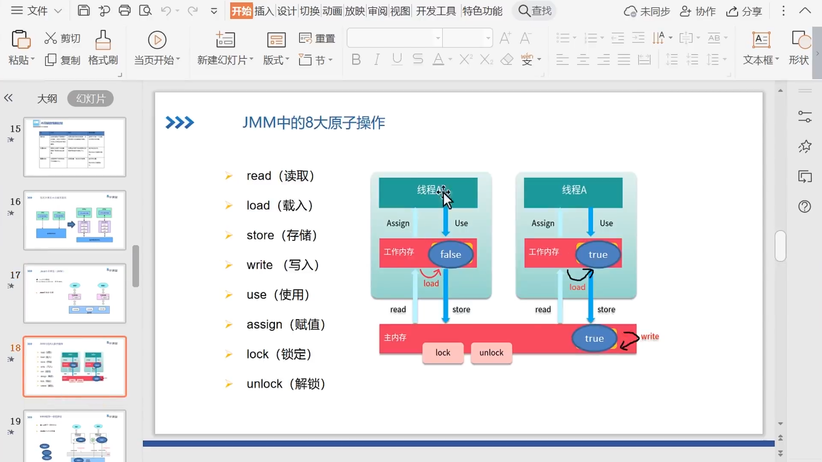Click the Cut scissors icon
Screen dimensions: 822x462
point(51,38)
